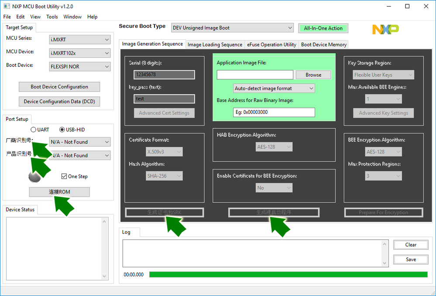The height and width of the screenshot is (296, 436).
Task: Switch to eFuse Operation Utility tab
Action: pyautogui.click(x=271, y=44)
